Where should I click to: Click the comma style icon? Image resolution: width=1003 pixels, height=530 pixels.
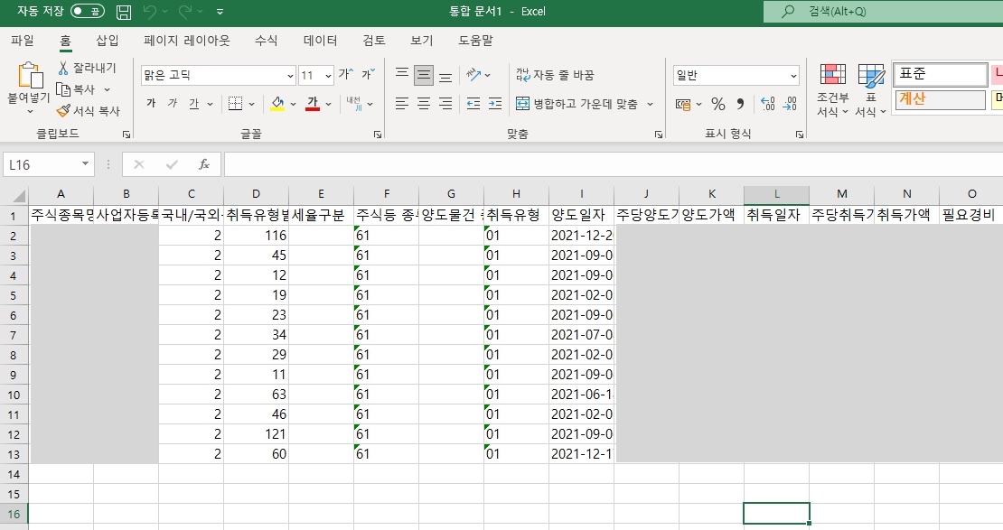(741, 103)
